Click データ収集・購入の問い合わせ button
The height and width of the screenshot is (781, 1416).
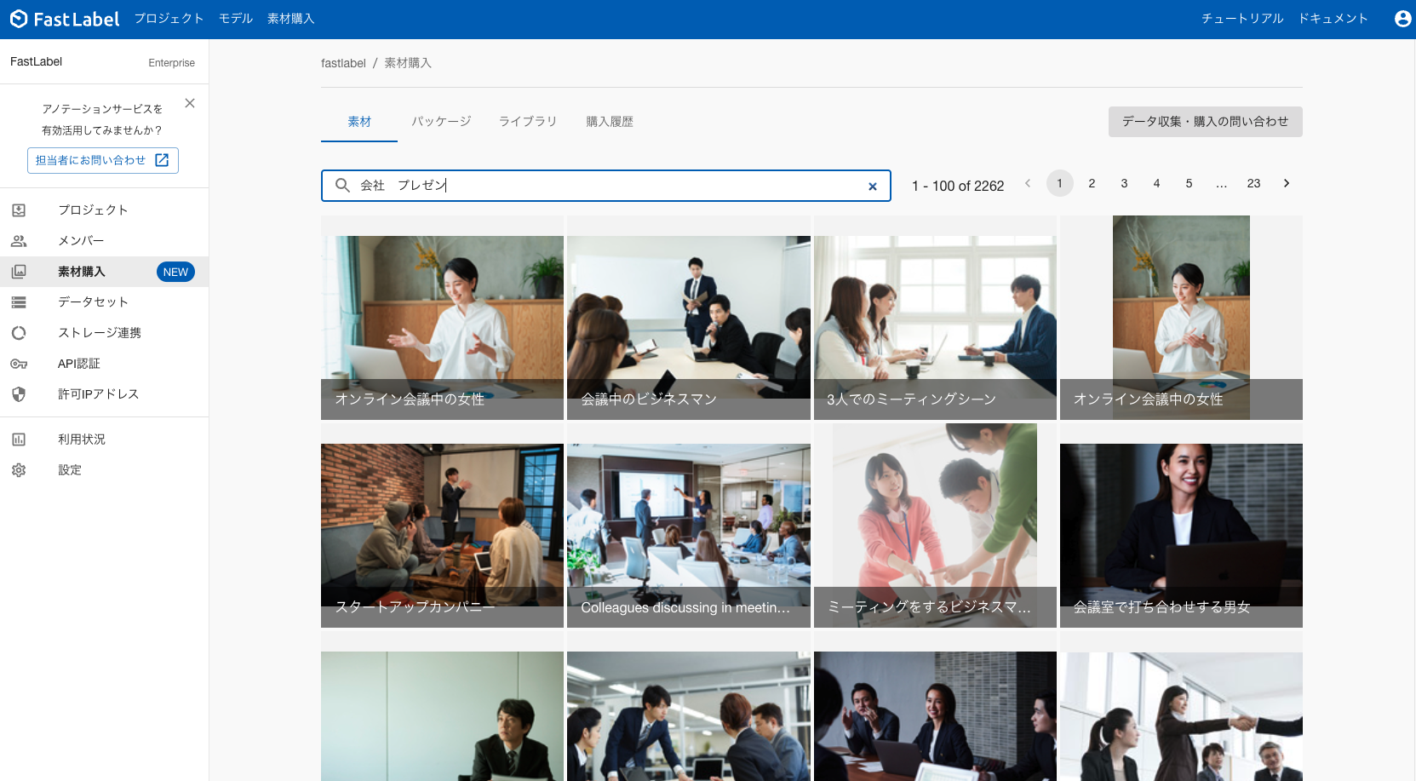pos(1205,122)
